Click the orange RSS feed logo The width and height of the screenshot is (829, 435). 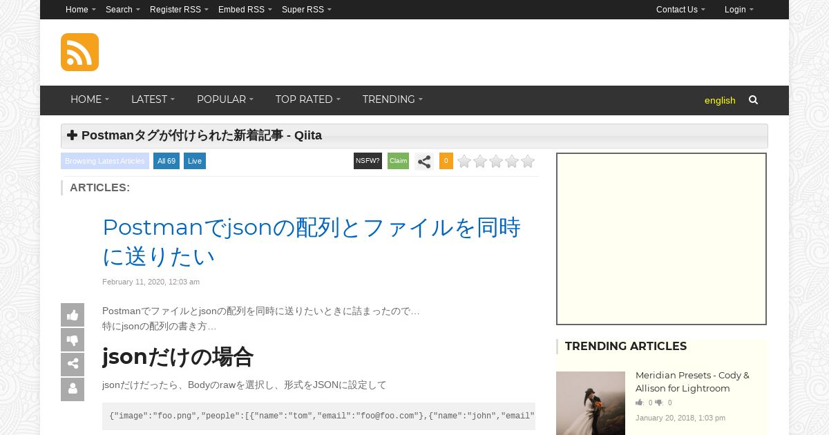(x=79, y=52)
